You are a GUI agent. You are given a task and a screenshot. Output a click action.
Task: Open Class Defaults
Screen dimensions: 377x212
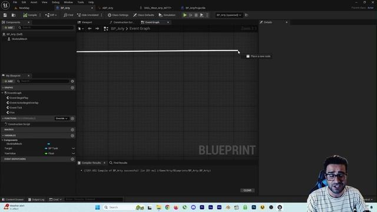(x=144, y=15)
